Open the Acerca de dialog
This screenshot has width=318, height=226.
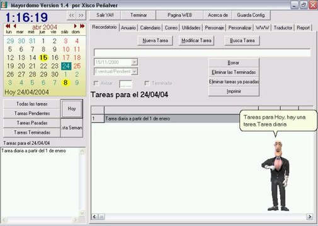click(x=218, y=15)
